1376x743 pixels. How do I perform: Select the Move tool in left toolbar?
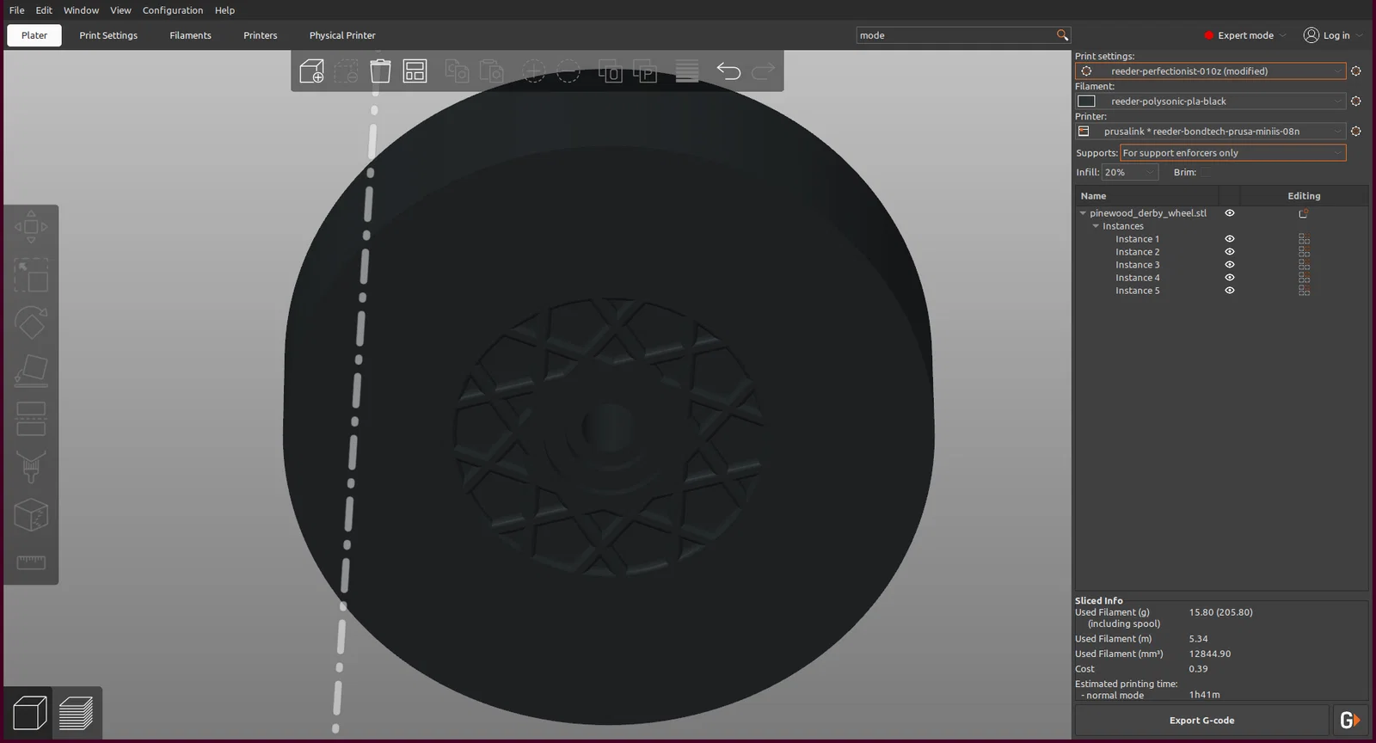tap(31, 227)
